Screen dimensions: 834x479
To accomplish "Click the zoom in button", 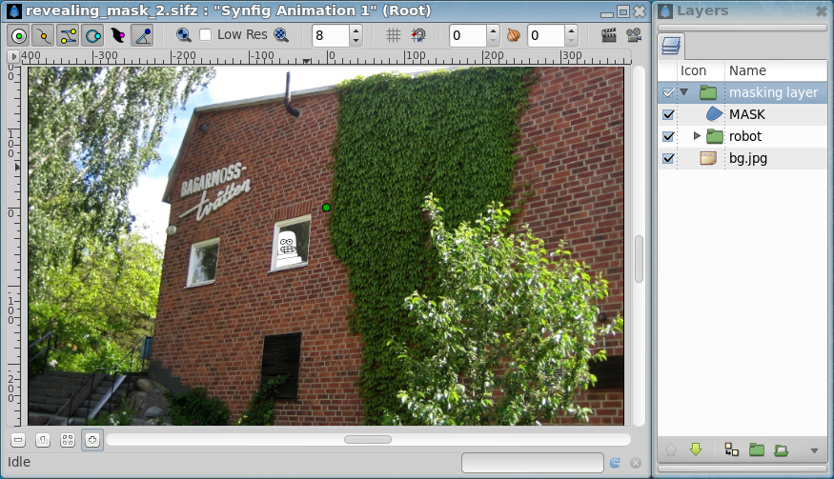I will pos(92,440).
